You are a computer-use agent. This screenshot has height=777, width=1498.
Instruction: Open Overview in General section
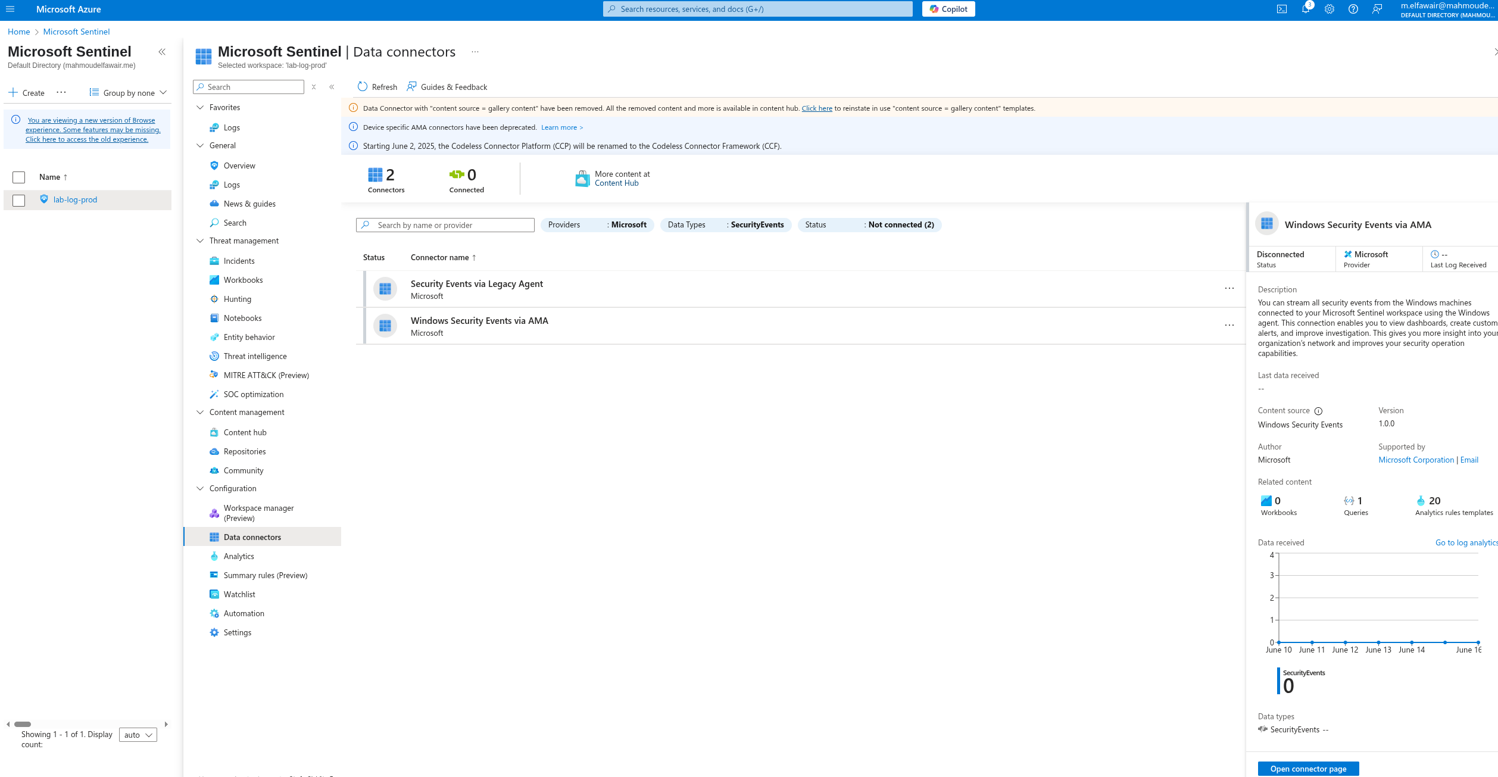pos(239,166)
